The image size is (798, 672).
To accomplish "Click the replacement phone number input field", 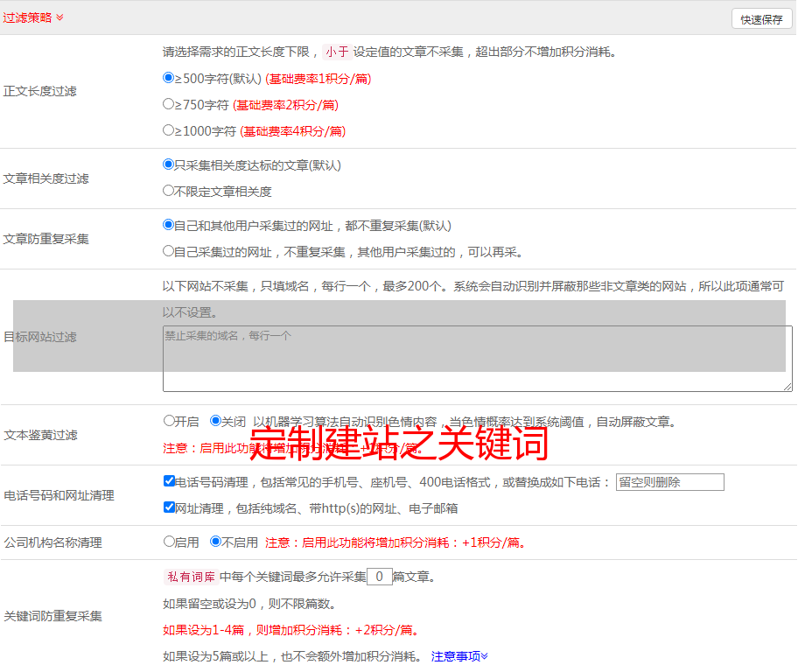I will point(669,482).
